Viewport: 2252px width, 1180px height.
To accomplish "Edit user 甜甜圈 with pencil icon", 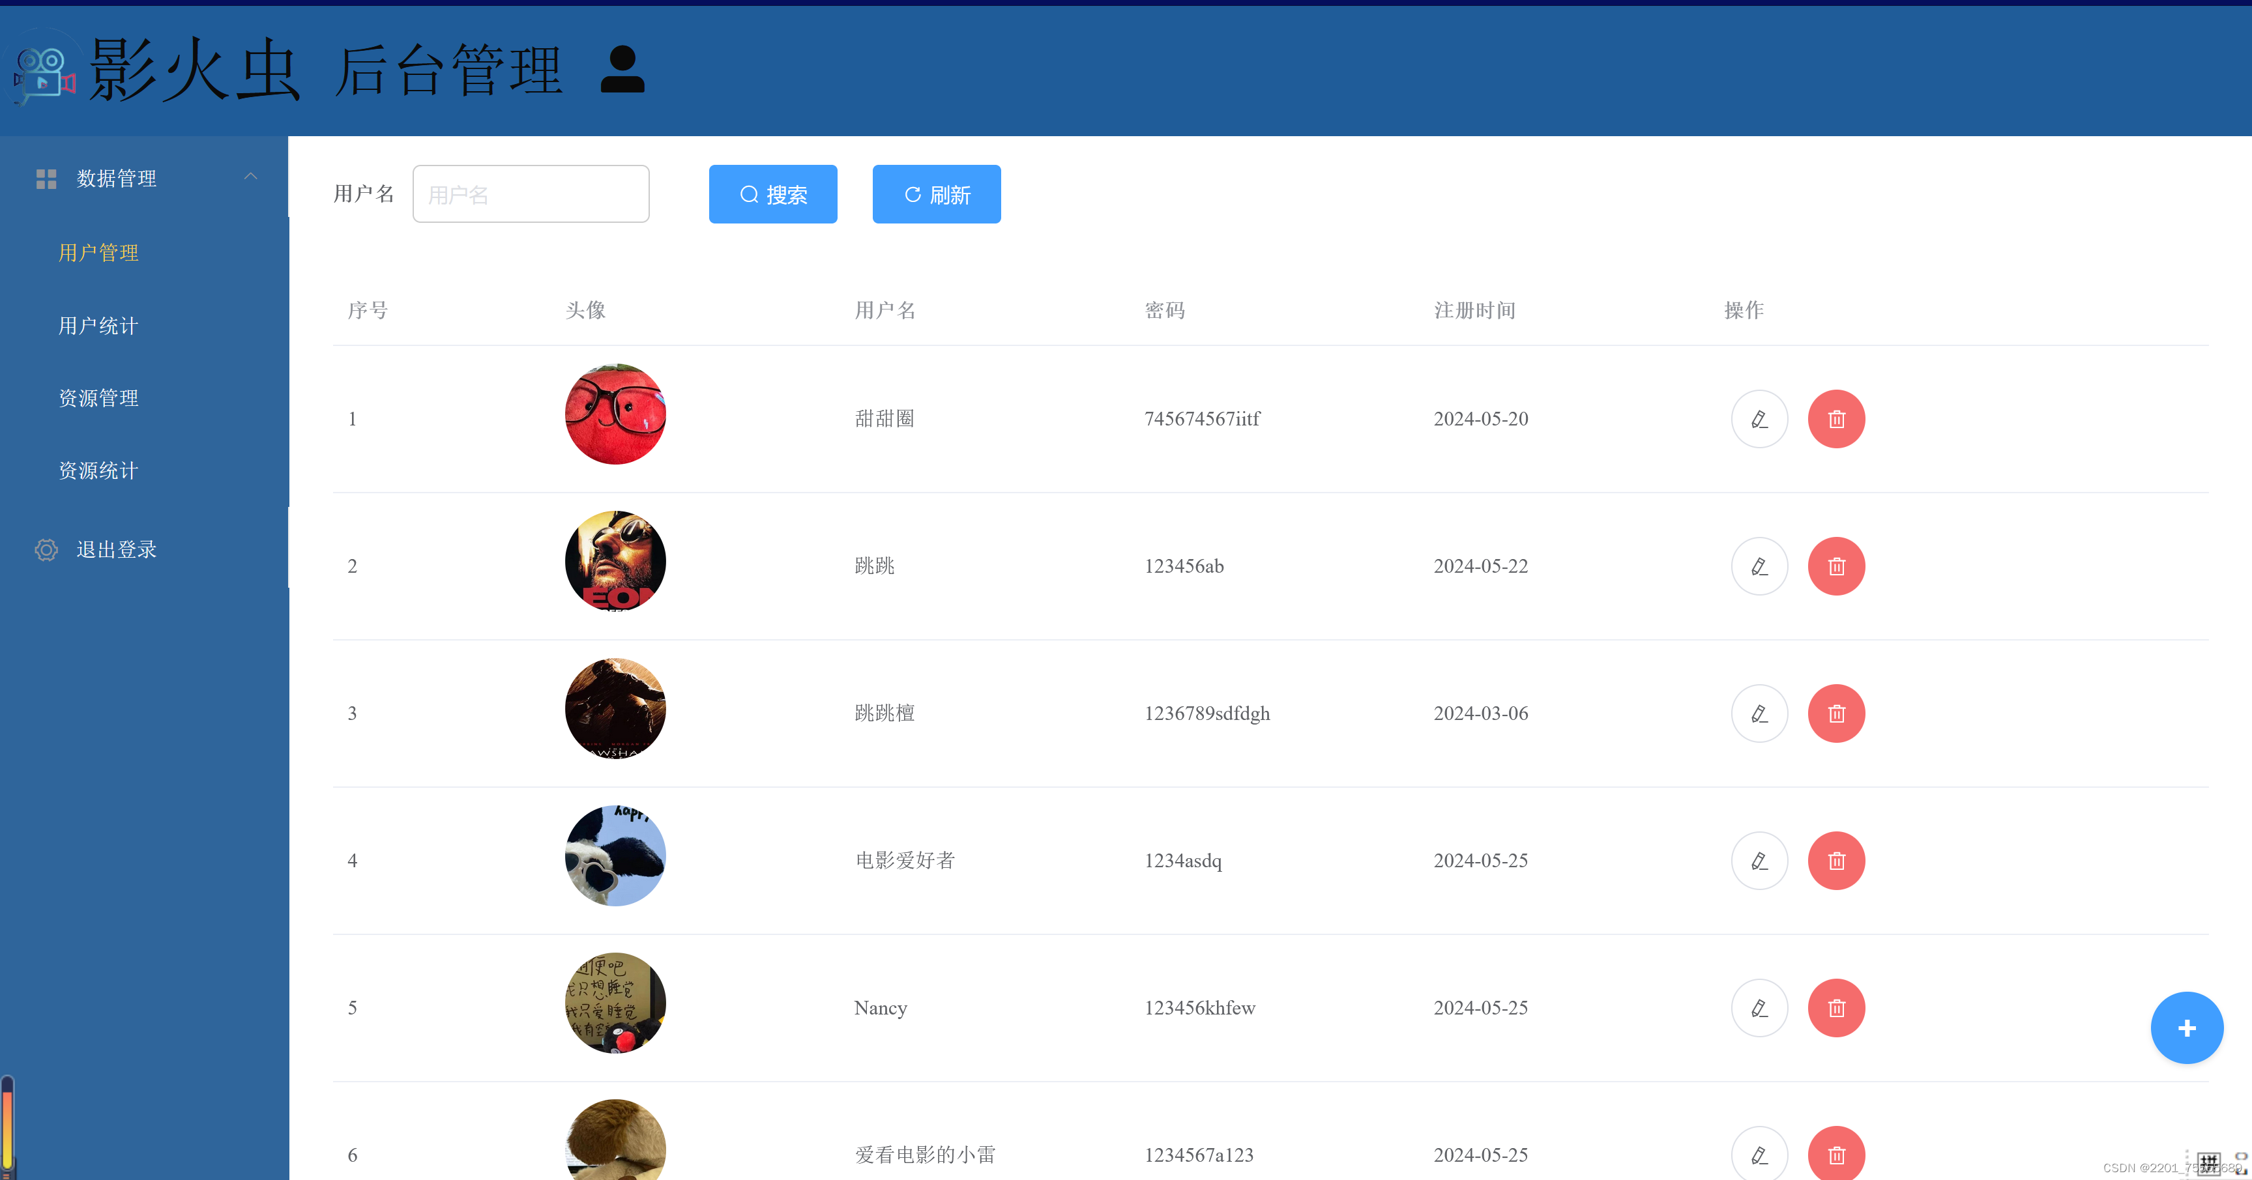I will pyautogui.click(x=1760, y=420).
